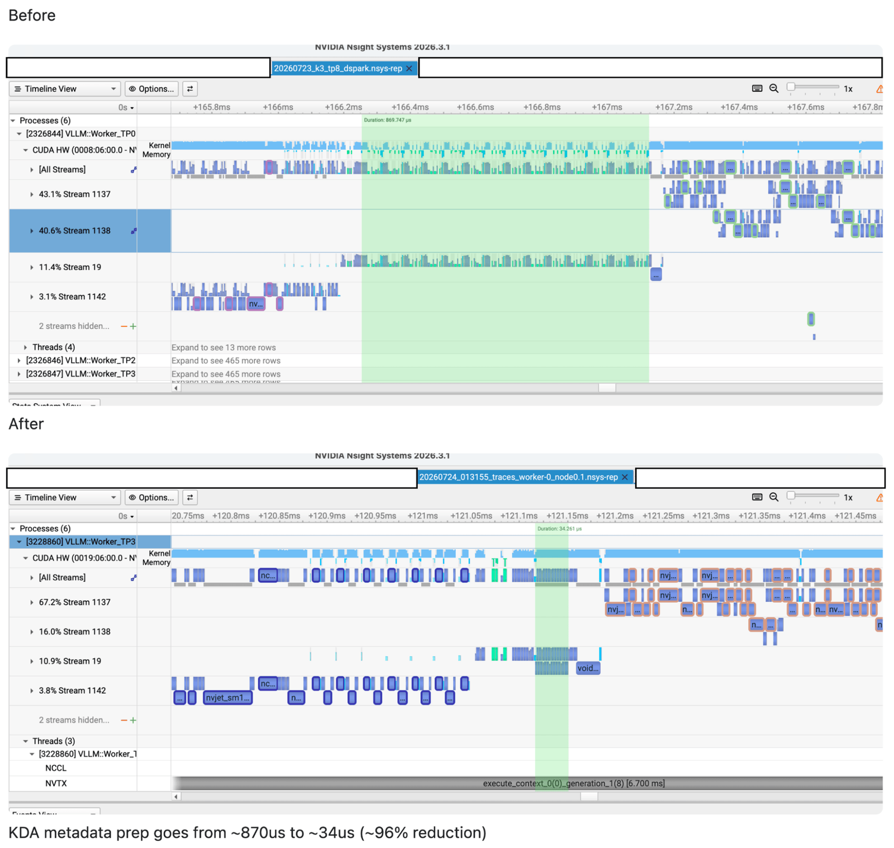Collapse Threads (3) in After window
The image size is (894, 848).
tap(25, 741)
